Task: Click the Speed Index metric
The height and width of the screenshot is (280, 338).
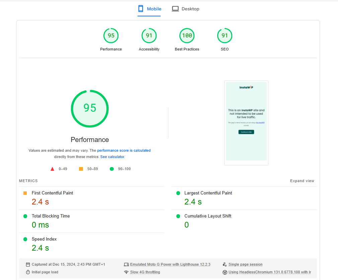Action: click(x=44, y=239)
